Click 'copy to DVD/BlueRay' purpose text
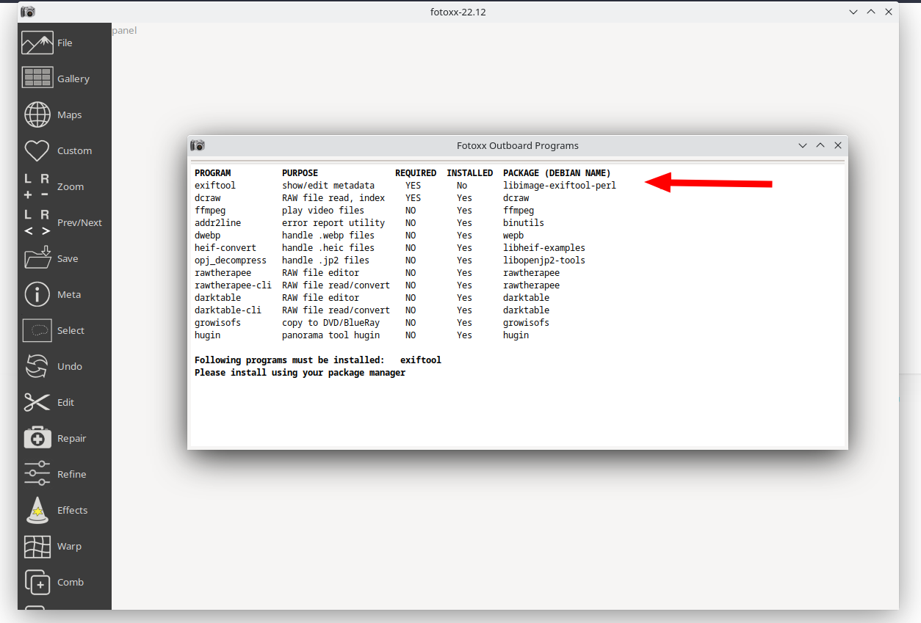 coord(331,323)
